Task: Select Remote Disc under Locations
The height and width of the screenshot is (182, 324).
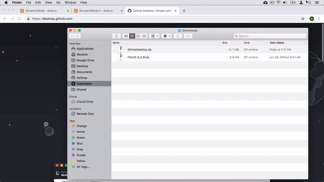Action: (85, 114)
